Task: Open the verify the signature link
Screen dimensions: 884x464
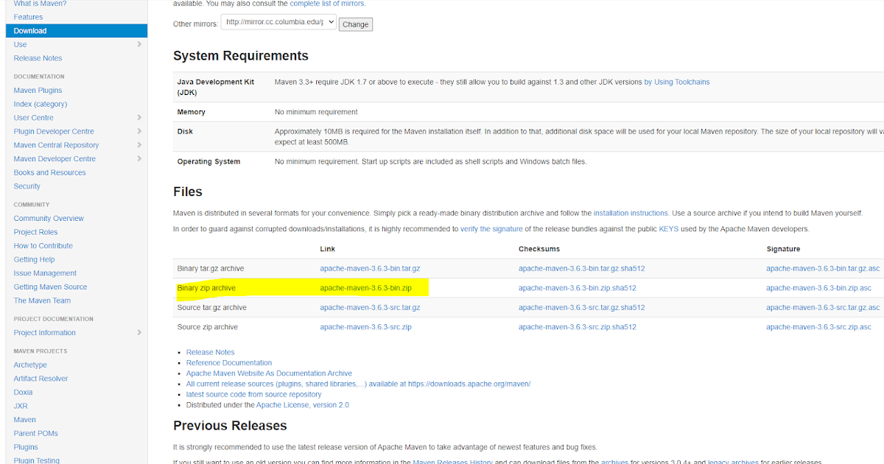Action: coord(491,228)
